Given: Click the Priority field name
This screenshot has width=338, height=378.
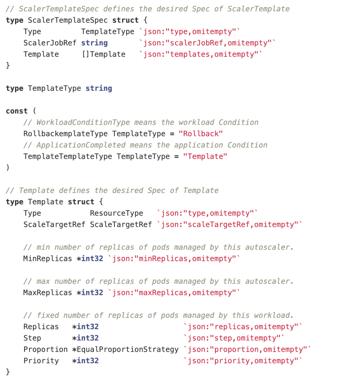Looking at the screenshot, I should coord(41,361).
